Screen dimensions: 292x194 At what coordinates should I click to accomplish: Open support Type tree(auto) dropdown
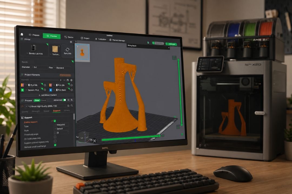click(61, 124)
